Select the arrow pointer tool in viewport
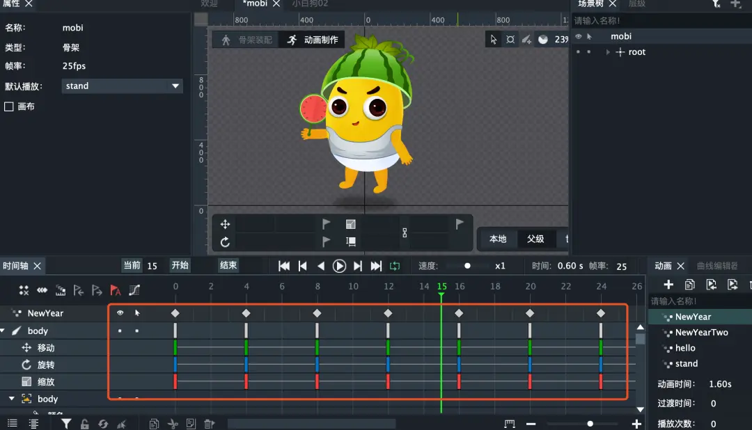 (494, 39)
